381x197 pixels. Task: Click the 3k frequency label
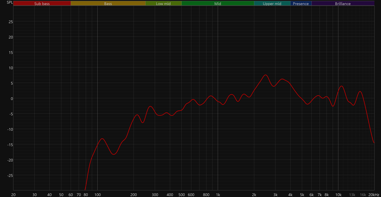tap(275, 195)
